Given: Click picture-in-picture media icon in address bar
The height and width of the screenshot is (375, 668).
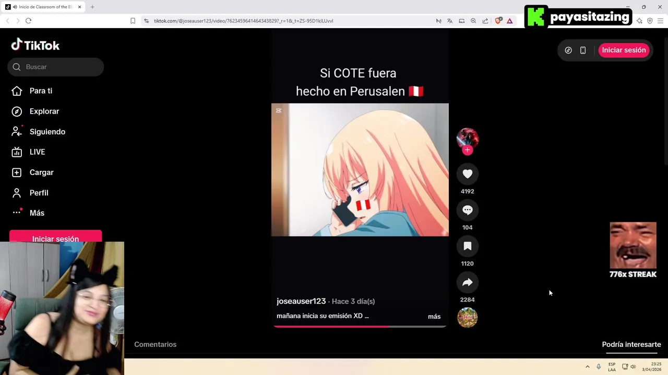Looking at the screenshot, I should point(462,21).
